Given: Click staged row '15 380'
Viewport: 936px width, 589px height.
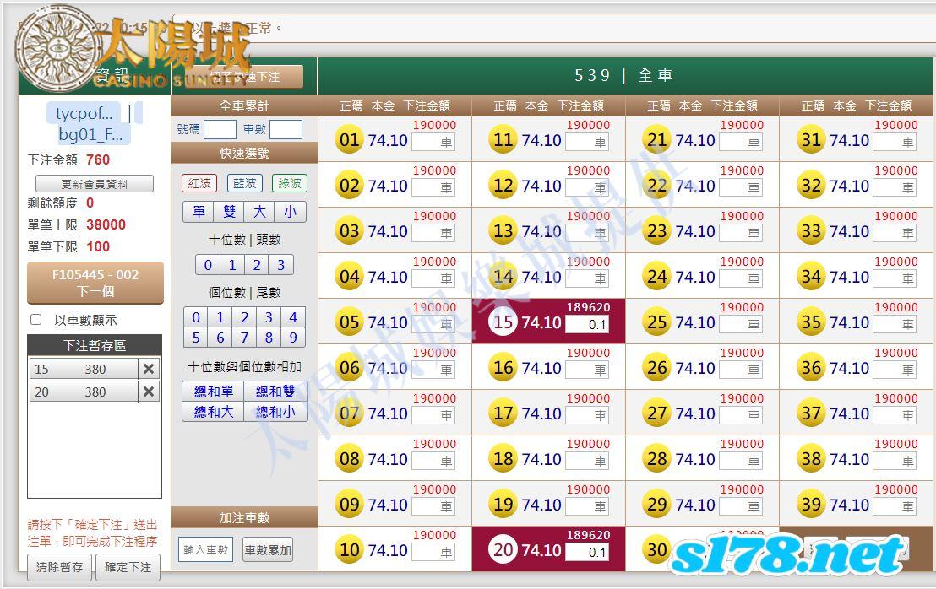Looking at the screenshot, I should pyautogui.click(x=84, y=369).
